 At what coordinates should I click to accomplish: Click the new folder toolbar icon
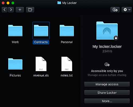point(30,10)
